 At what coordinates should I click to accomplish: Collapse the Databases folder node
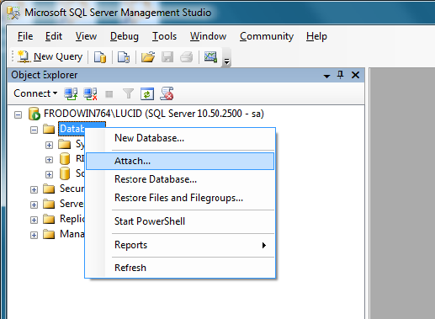(x=34, y=130)
